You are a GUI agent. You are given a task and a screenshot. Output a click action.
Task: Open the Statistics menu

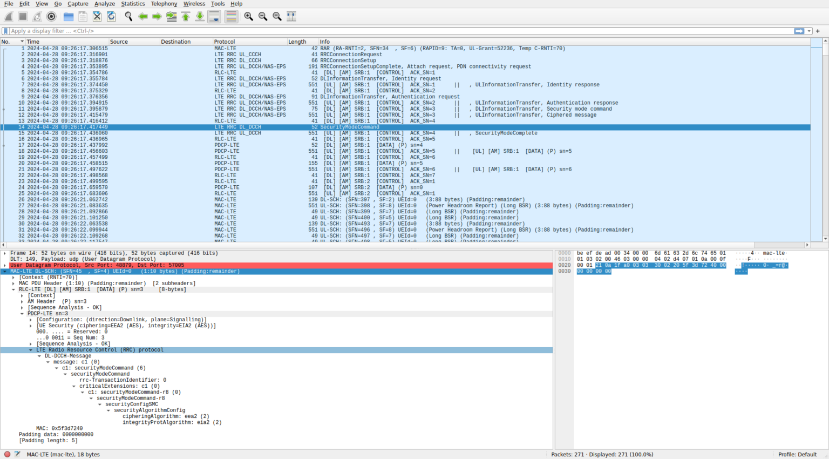133,4
